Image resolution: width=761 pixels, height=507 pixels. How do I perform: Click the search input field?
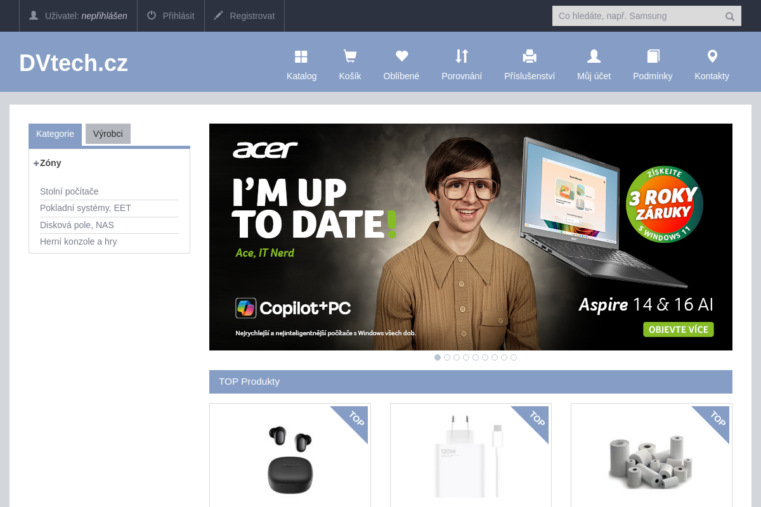(637, 16)
